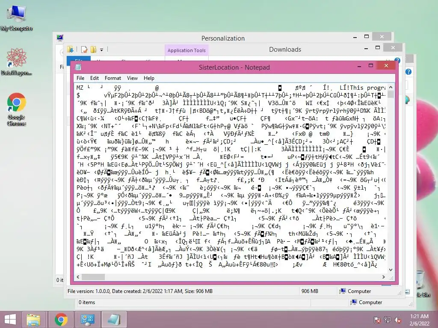Click the Notepad horizontal scrollbar thumb
The width and height of the screenshot is (438, 328).
tap(93, 277)
